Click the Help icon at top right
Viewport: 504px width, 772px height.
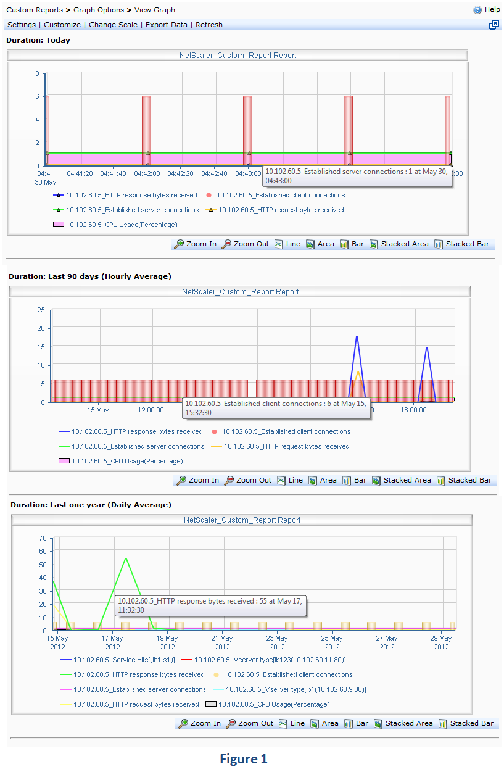click(x=477, y=10)
